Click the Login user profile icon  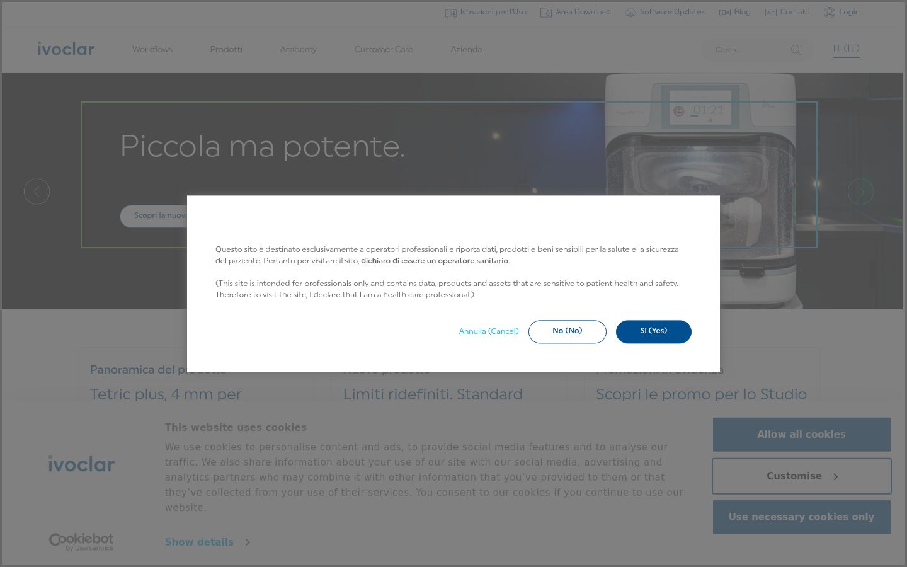coord(830,13)
